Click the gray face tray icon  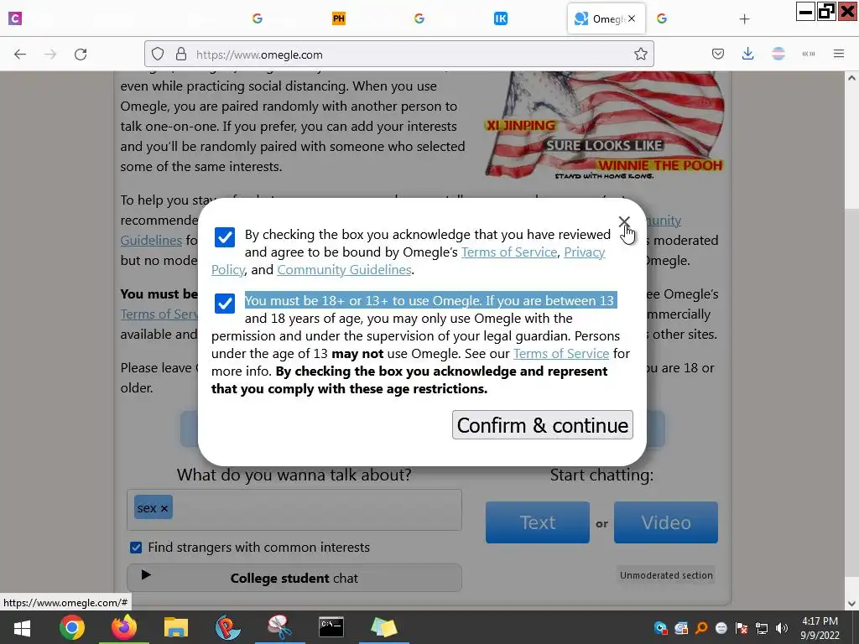721,628
